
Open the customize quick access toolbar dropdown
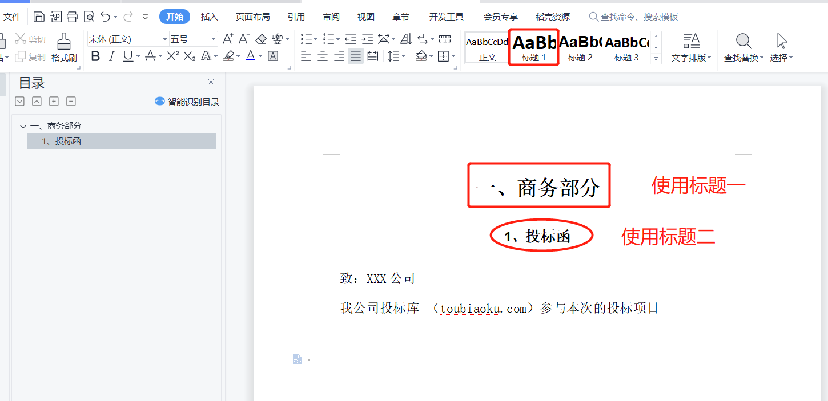(145, 17)
